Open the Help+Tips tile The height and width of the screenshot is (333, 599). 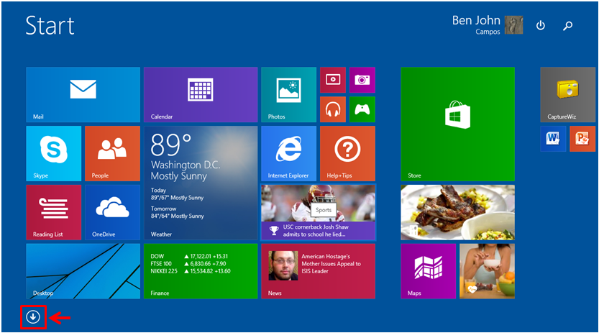point(347,153)
